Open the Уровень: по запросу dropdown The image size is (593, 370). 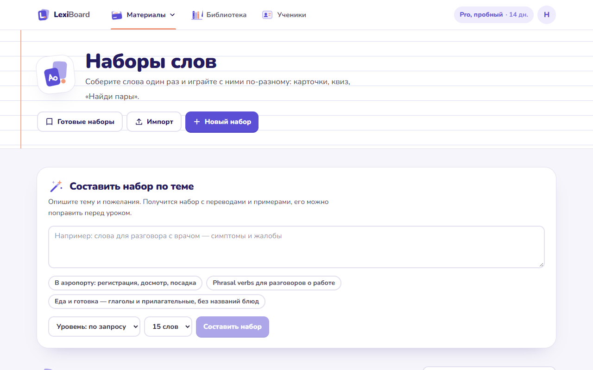(x=94, y=327)
